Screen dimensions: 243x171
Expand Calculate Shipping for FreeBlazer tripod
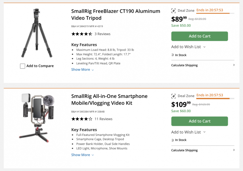[x=203, y=65]
